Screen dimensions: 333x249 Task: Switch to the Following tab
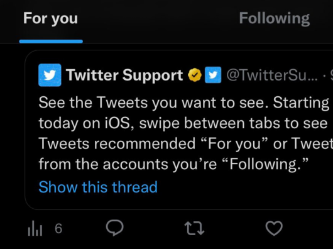click(274, 18)
